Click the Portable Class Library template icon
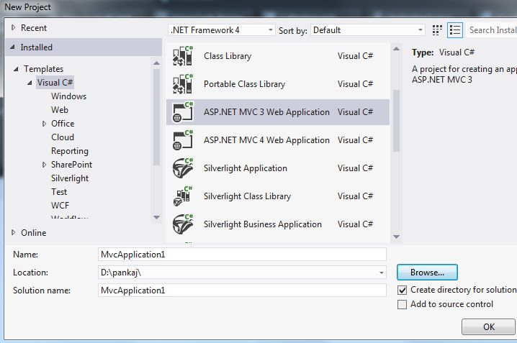 tap(183, 84)
